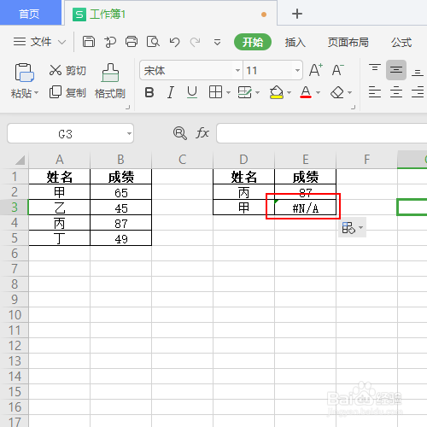Viewport: 427px width, 427px height.
Task: Toggle italic formatting
Action: pos(171,92)
